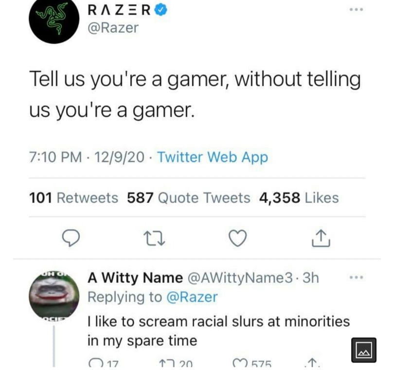View the list of 101 Retweets
This screenshot has height=370, width=394.
point(73,198)
